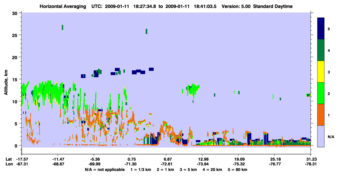Click the 15 km altitude tick label
The height and width of the screenshot is (177, 345).
pos(15,79)
